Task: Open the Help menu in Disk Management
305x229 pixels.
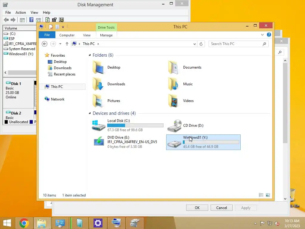Action: pyautogui.click(x=46, y=13)
